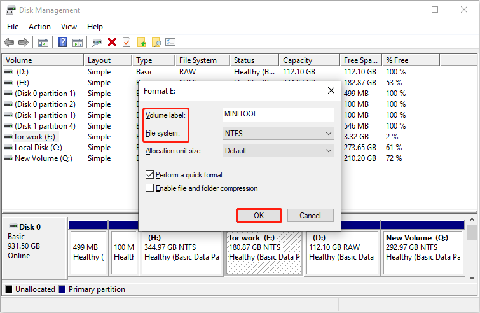The height and width of the screenshot is (313, 480).
Task: Click the RAW file system cell
Action: pyautogui.click(x=188, y=72)
